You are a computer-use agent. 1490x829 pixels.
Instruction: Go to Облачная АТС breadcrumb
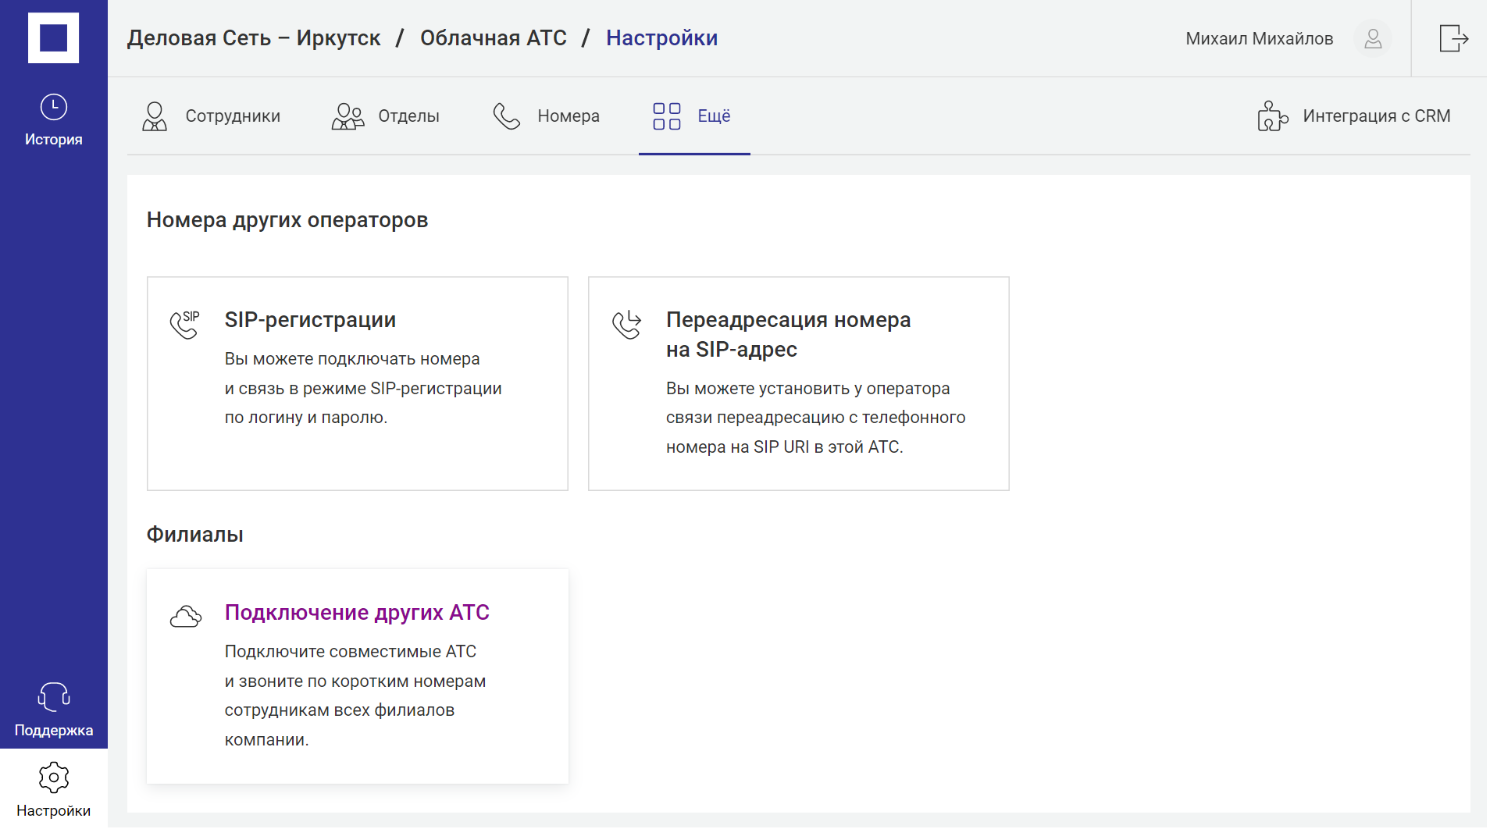pos(494,38)
